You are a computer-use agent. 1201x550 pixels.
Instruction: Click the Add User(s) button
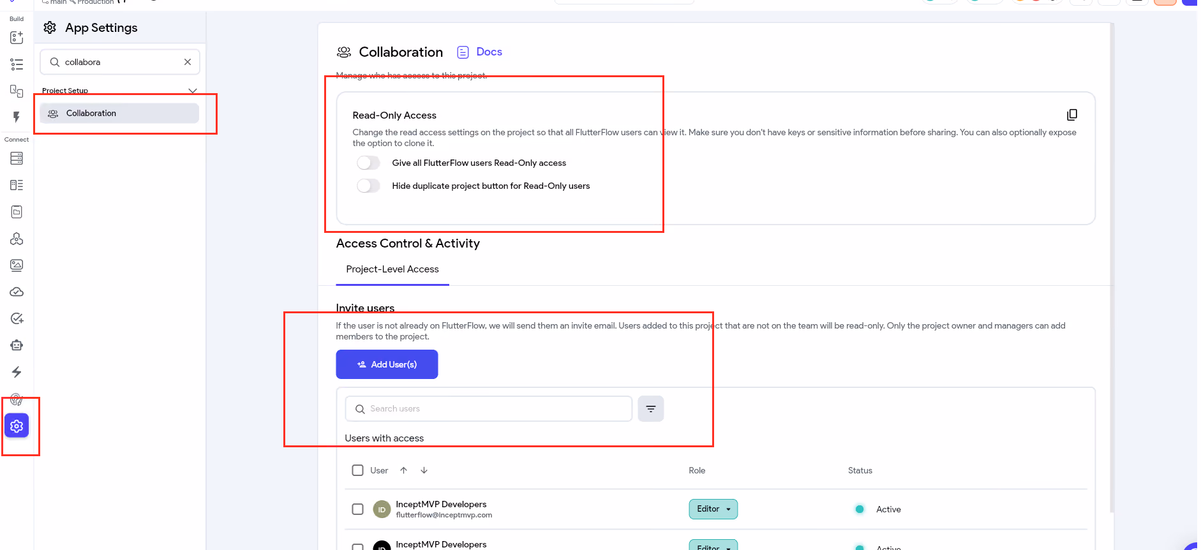387,364
